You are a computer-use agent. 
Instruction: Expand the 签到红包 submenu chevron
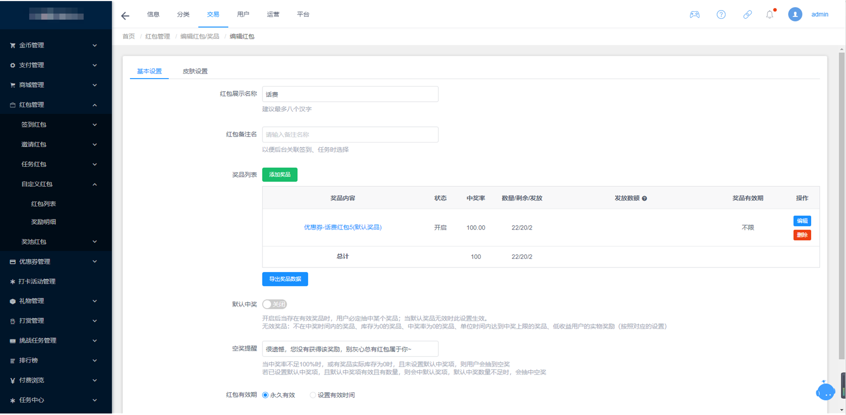(95, 124)
